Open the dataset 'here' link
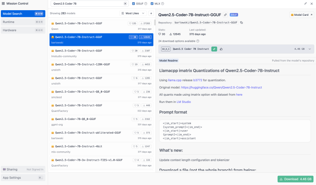316x185 pixels. coord(239,95)
